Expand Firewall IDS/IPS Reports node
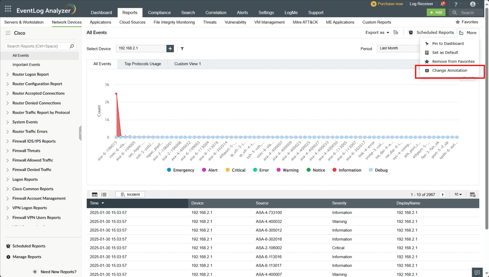 (x=7, y=141)
